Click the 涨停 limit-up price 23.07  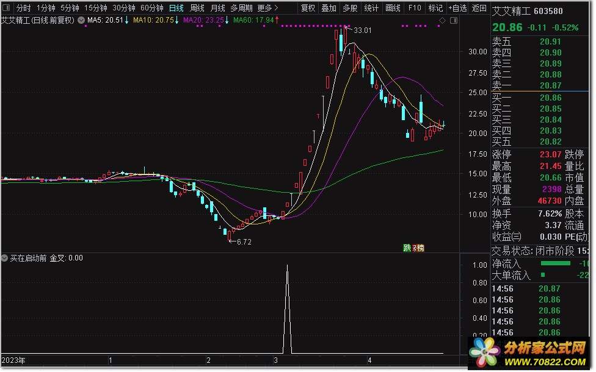[x=550, y=154]
